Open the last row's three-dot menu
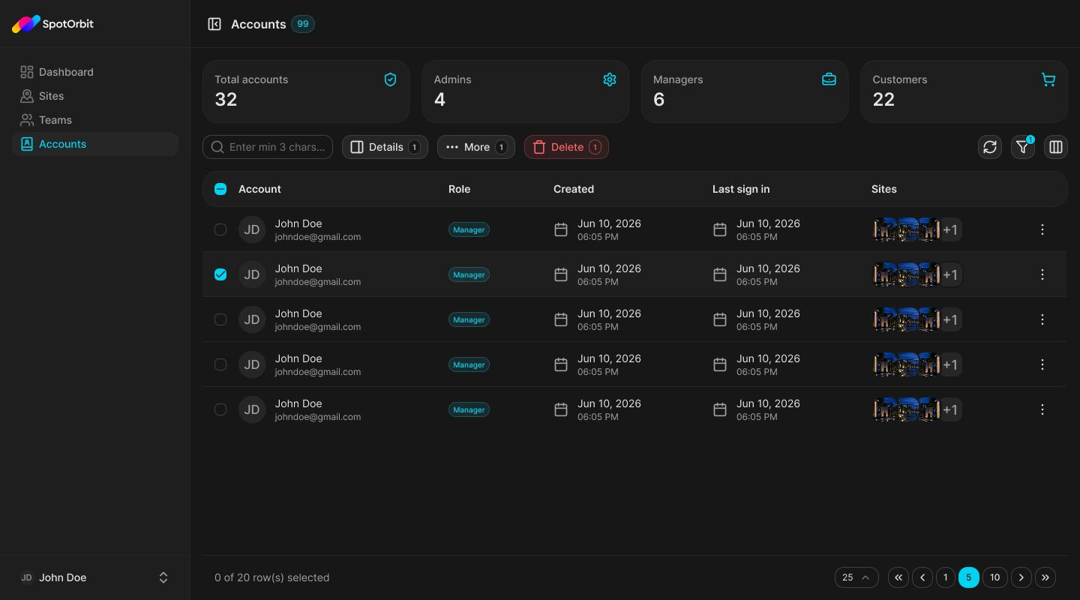 [1042, 409]
